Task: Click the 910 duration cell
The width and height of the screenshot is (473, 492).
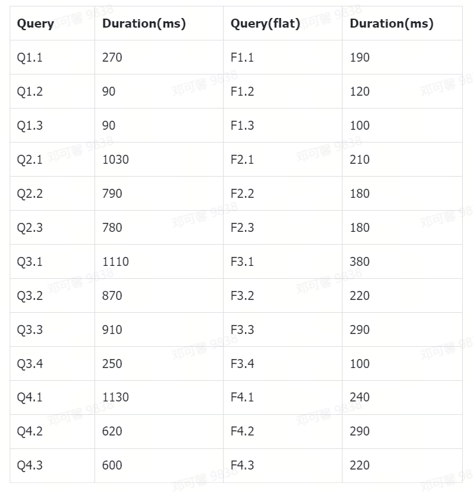Action: (112, 329)
